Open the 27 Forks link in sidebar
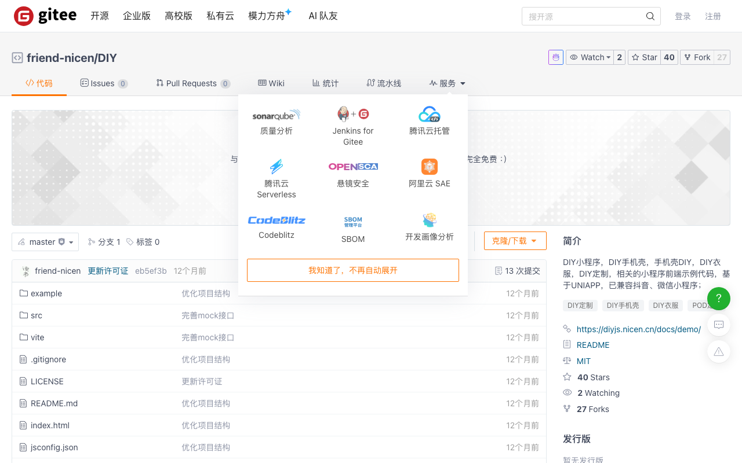This screenshot has height=463, width=742. [x=593, y=409]
